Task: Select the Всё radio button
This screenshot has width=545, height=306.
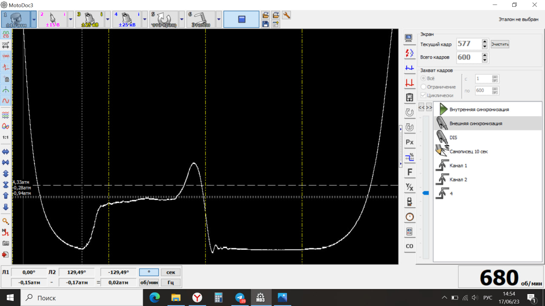Action: point(423,79)
